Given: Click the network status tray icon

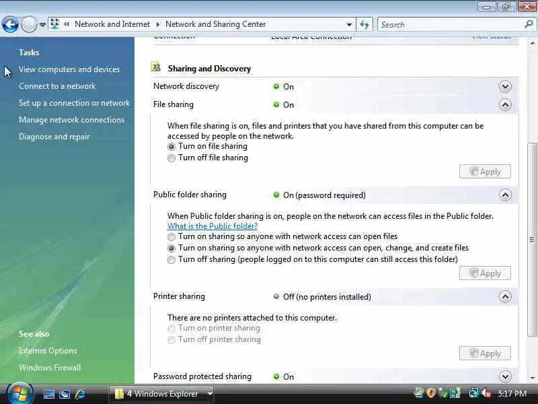Looking at the screenshot, I should pyautogui.click(x=474, y=393).
